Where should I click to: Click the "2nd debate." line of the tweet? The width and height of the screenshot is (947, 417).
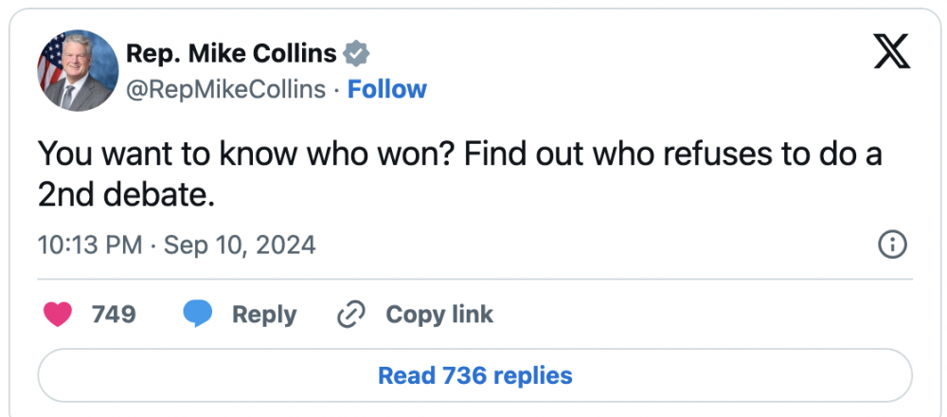pyautogui.click(x=120, y=194)
